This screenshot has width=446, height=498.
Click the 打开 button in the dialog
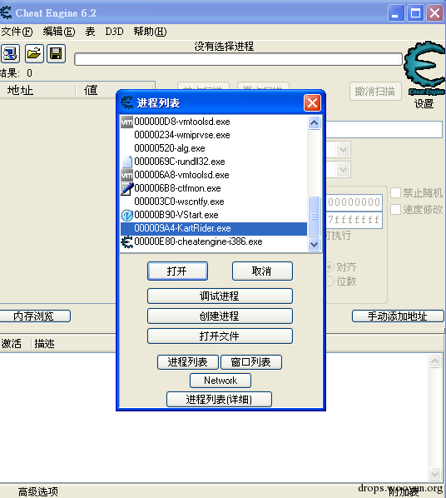177,271
